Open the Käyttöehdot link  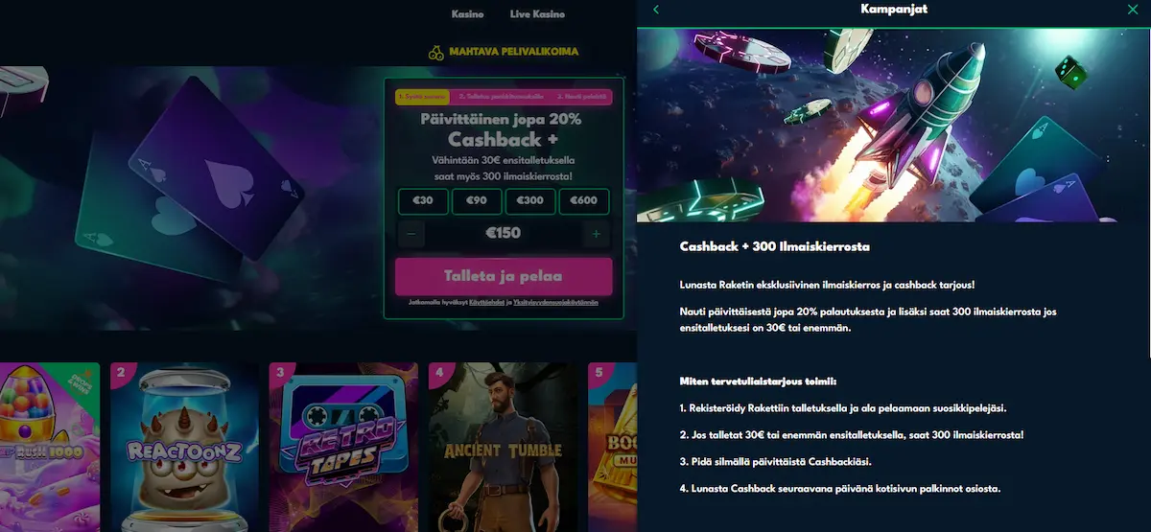coord(485,302)
